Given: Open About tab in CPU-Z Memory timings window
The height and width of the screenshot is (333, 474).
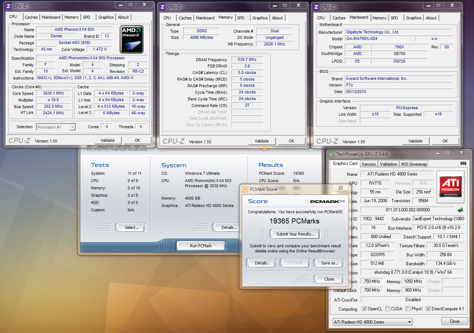Looking at the screenshot, I should [277, 18].
